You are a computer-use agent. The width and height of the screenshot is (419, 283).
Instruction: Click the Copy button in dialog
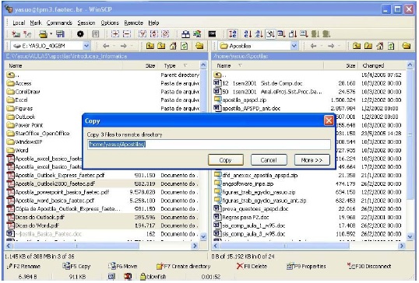pos(226,160)
